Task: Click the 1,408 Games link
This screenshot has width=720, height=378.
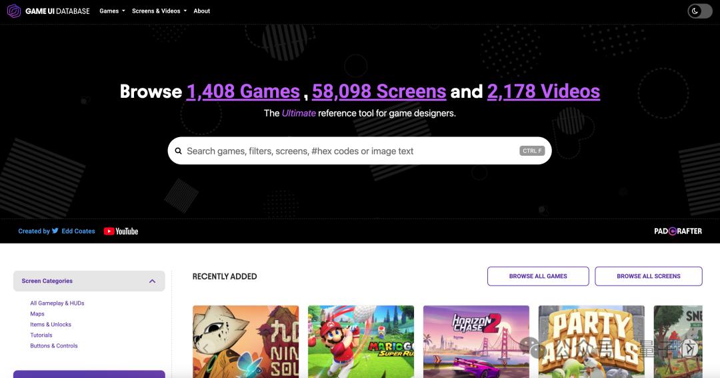Action: tap(243, 91)
